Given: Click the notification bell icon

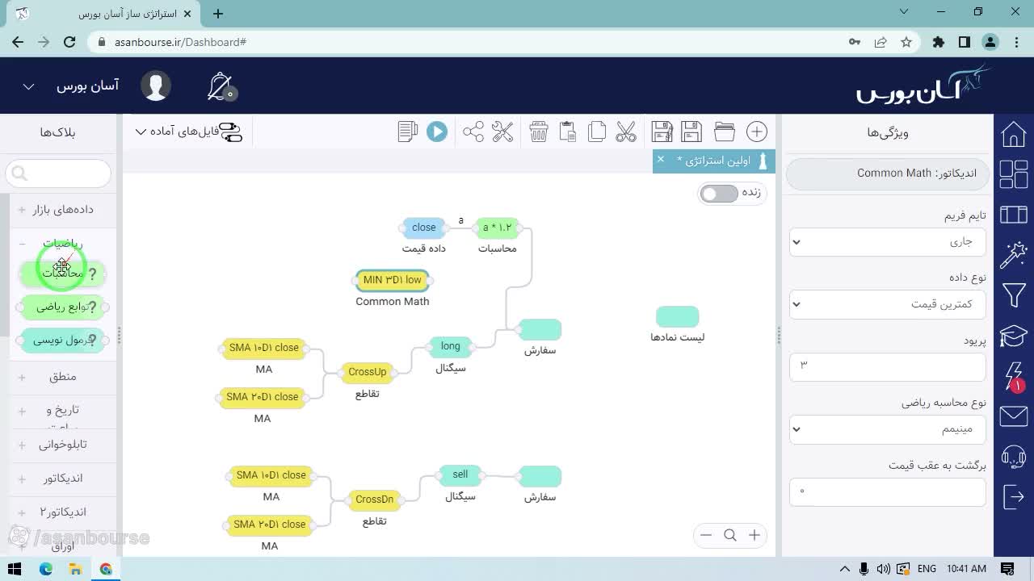Looking at the screenshot, I should 220,86.
